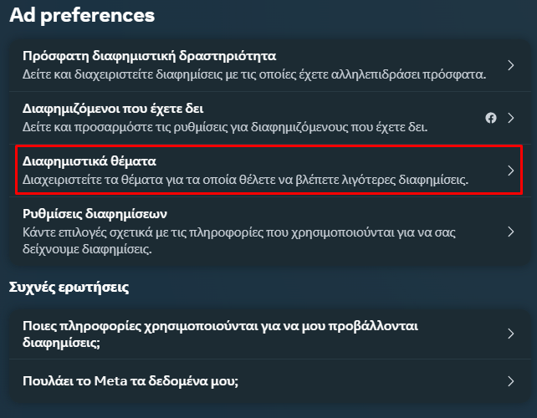Open Διαφημιζόμενοι που έχετε δει

click(269, 118)
